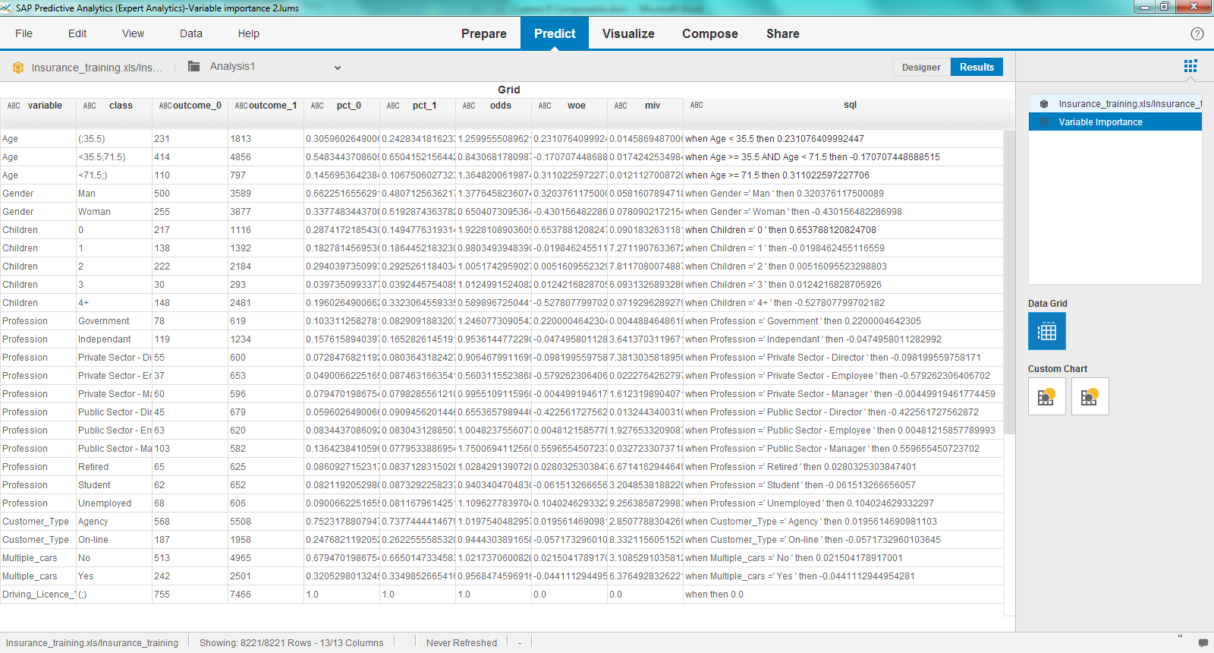Click the 'Grid' title above the table
The height and width of the screenshot is (653, 1214).
[x=508, y=90]
